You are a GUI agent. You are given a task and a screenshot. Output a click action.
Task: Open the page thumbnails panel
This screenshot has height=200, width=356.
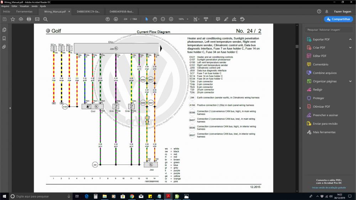click(4, 30)
